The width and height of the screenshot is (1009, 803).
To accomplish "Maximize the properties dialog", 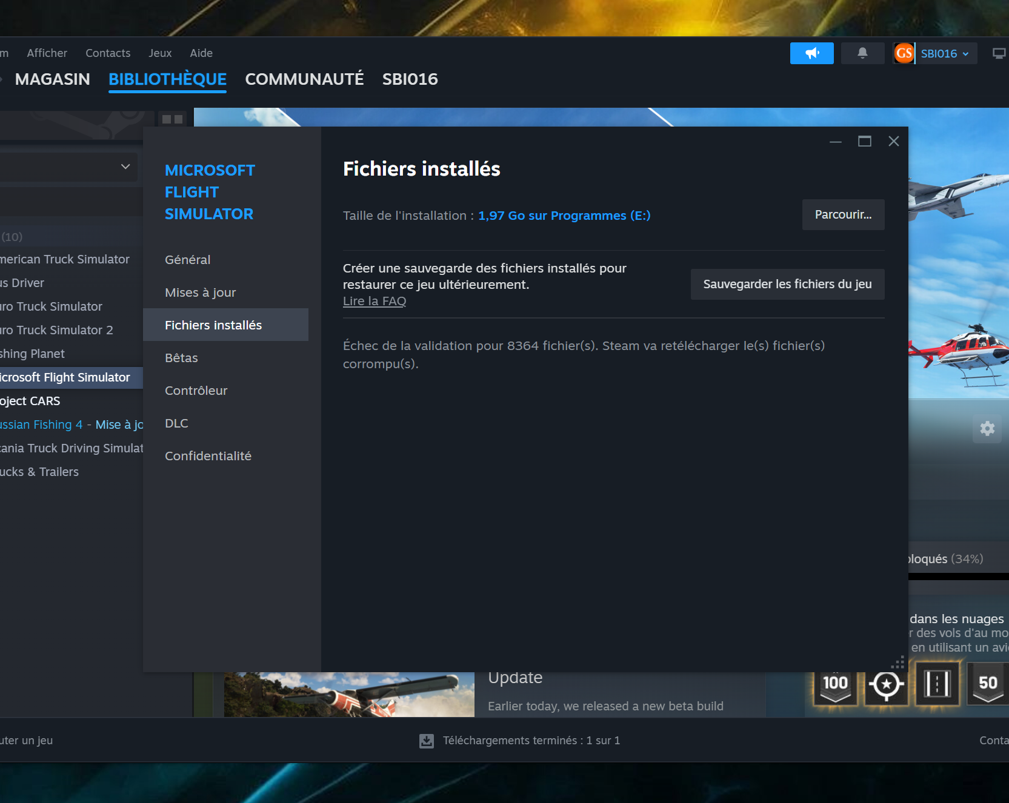I will click(x=865, y=142).
